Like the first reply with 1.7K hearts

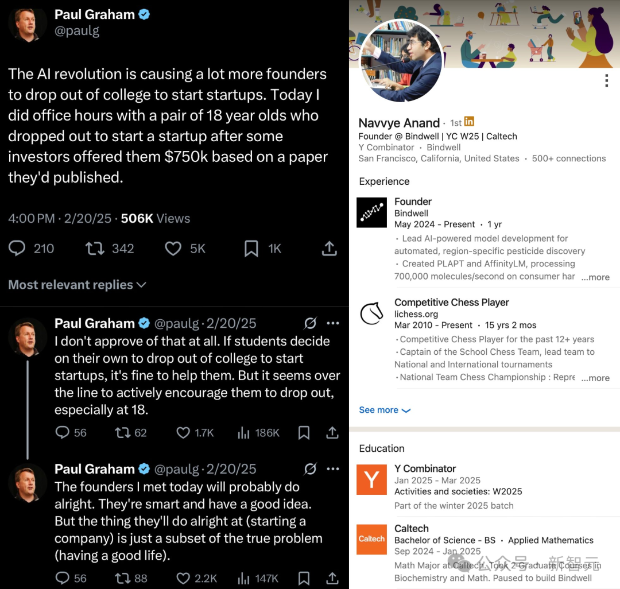coord(183,433)
